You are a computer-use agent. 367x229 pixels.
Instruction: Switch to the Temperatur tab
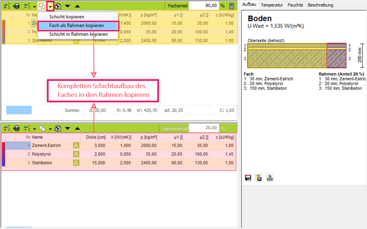click(x=272, y=5)
